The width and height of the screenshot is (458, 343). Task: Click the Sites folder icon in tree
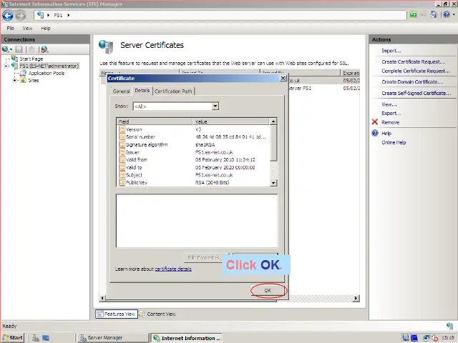(x=23, y=80)
